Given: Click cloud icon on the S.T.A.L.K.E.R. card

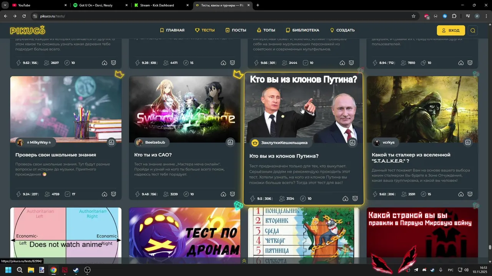Looking at the screenshot, I should (461, 194).
